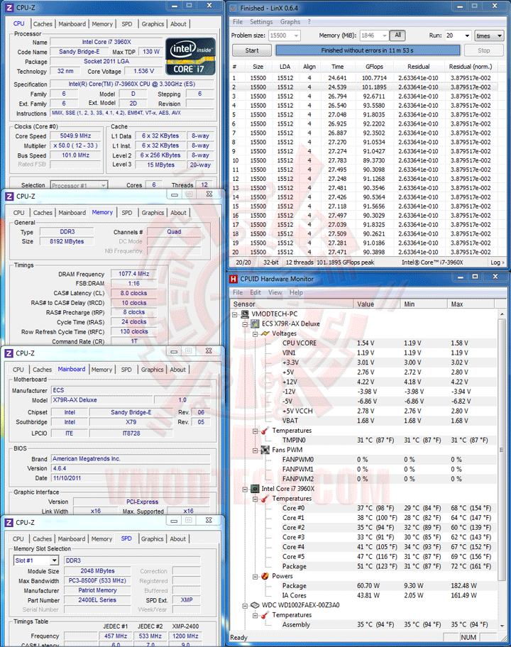This screenshot has width=511, height=647.
Task: Click the CPUID Hardware Monitor title icon
Action: pyautogui.click(x=233, y=279)
